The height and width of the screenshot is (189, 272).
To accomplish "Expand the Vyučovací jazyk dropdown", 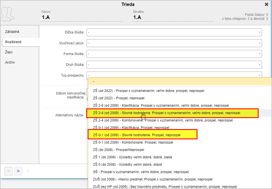I will 174,43.
